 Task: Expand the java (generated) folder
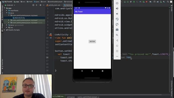pyautogui.click(x=7, y=25)
